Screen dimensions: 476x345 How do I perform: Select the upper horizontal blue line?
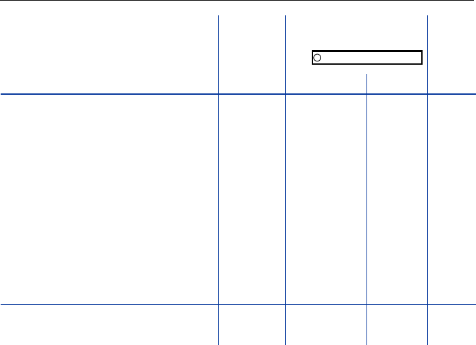(238, 94)
